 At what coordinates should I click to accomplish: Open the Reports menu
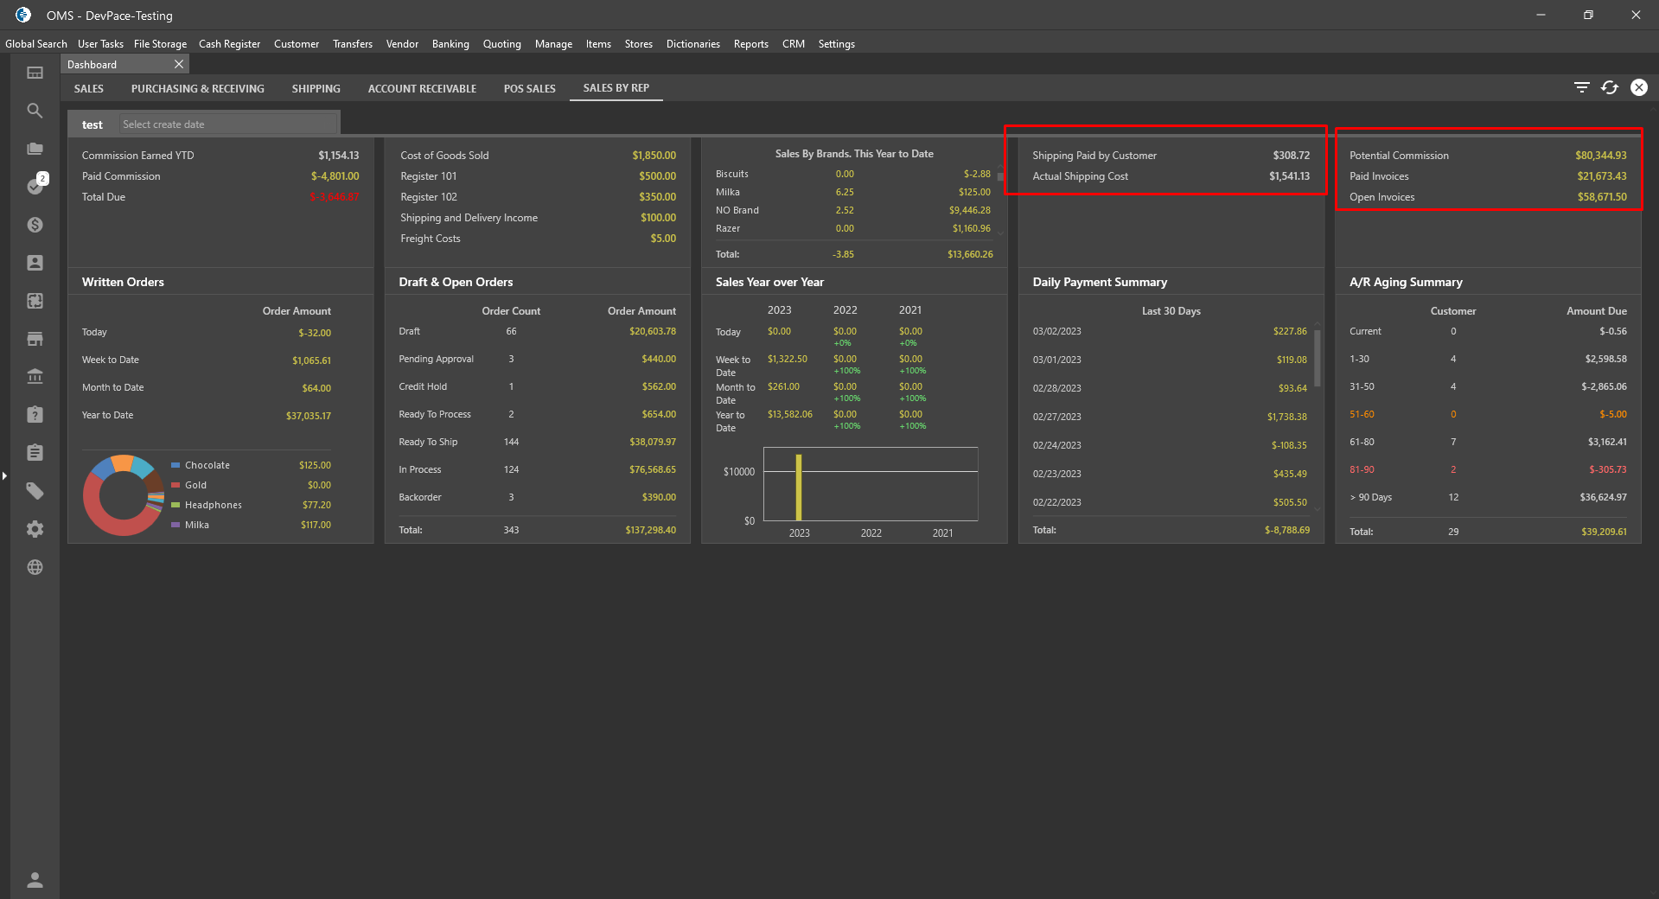click(750, 44)
